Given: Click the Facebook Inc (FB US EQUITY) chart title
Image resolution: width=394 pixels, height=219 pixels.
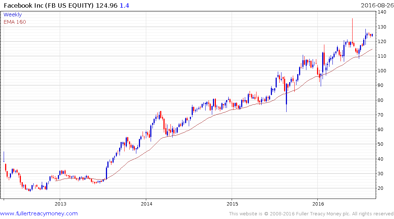Looking at the screenshot, I should (49, 5).
